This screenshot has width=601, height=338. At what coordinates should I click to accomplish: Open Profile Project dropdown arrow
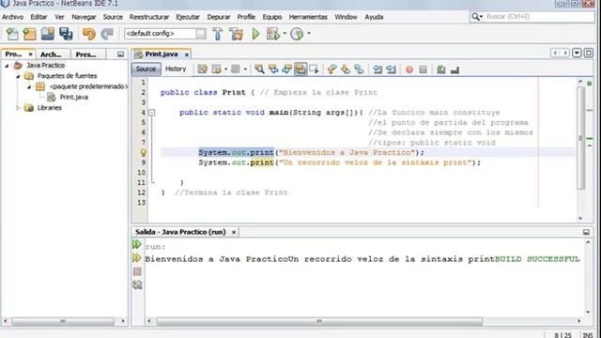[x=309, y=34]
